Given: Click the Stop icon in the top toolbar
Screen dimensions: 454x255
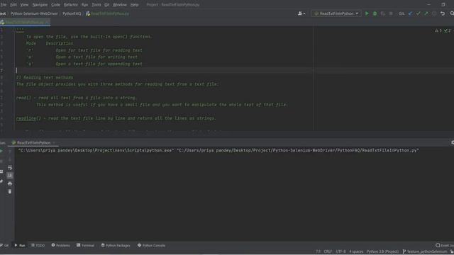Looking at the screenshot, I should pos(391,13).
